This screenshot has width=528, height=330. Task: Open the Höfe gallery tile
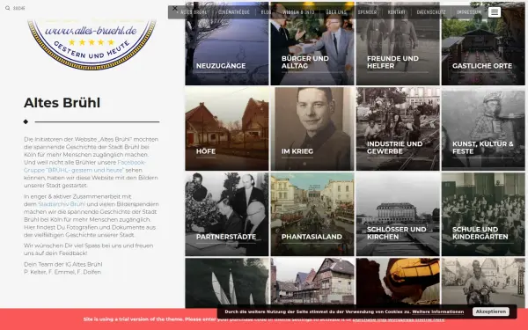[227, 128]
